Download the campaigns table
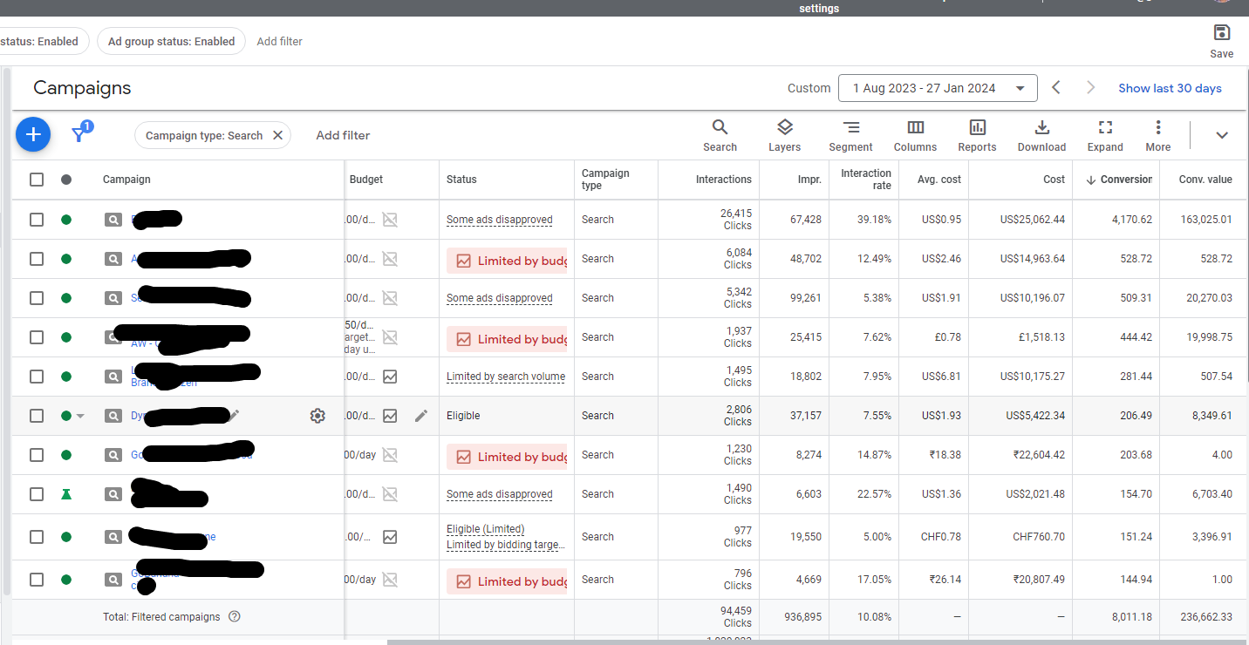The height and width of the screenshot is (645, 1249). point(1041,135)
